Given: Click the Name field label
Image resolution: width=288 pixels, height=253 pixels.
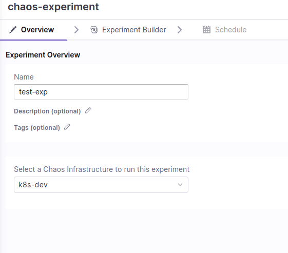Looking at the screenshot, I should click(x=24, y=77).
